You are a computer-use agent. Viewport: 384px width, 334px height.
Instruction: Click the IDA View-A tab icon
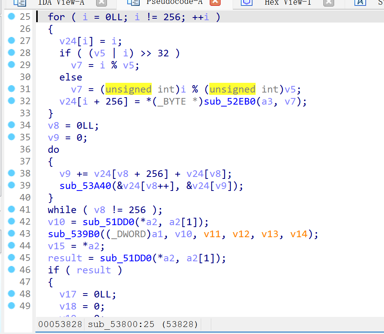pyautogui.click(x=19, y=2)
